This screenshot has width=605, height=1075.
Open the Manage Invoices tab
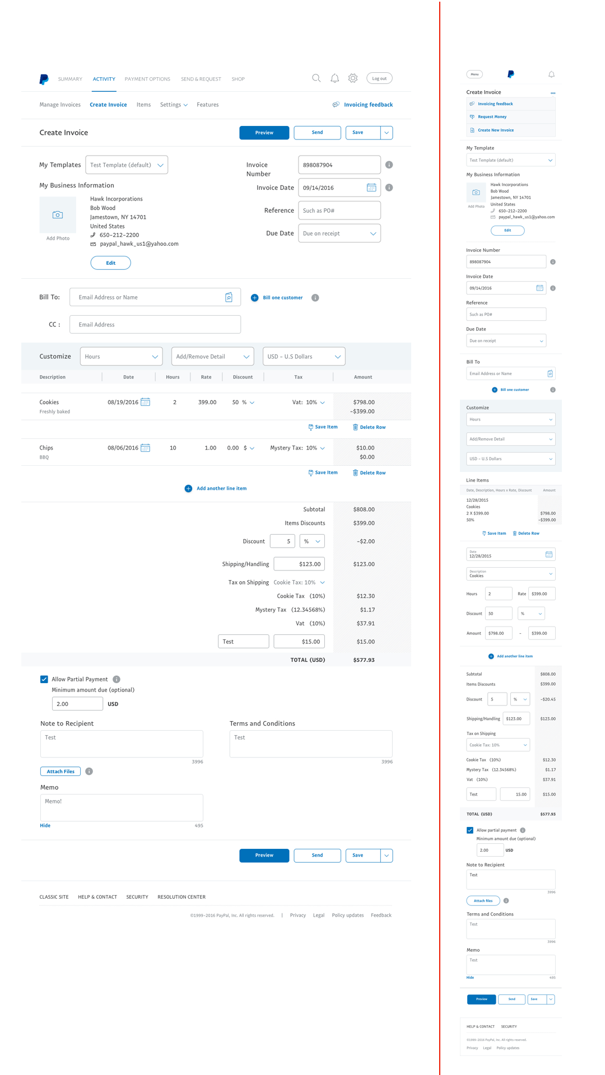[x=60, y=105]
